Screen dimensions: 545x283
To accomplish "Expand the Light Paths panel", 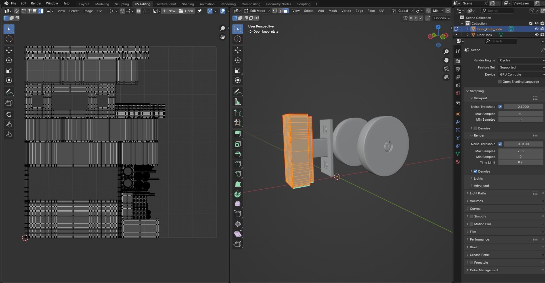I will coord(478,193).
